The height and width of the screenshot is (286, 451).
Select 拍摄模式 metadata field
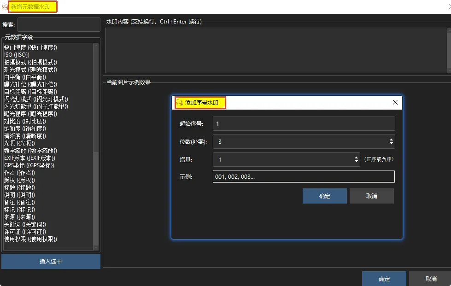[30, 62]
